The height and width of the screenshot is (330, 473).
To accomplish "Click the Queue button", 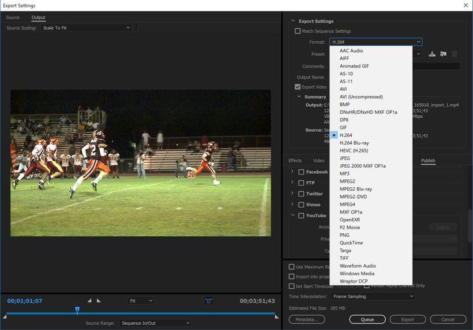I will click(x=367, y=320).
